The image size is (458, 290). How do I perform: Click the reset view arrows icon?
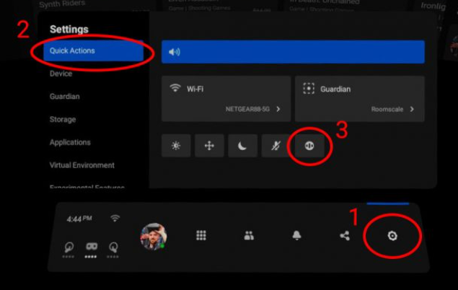coord(209,146)
